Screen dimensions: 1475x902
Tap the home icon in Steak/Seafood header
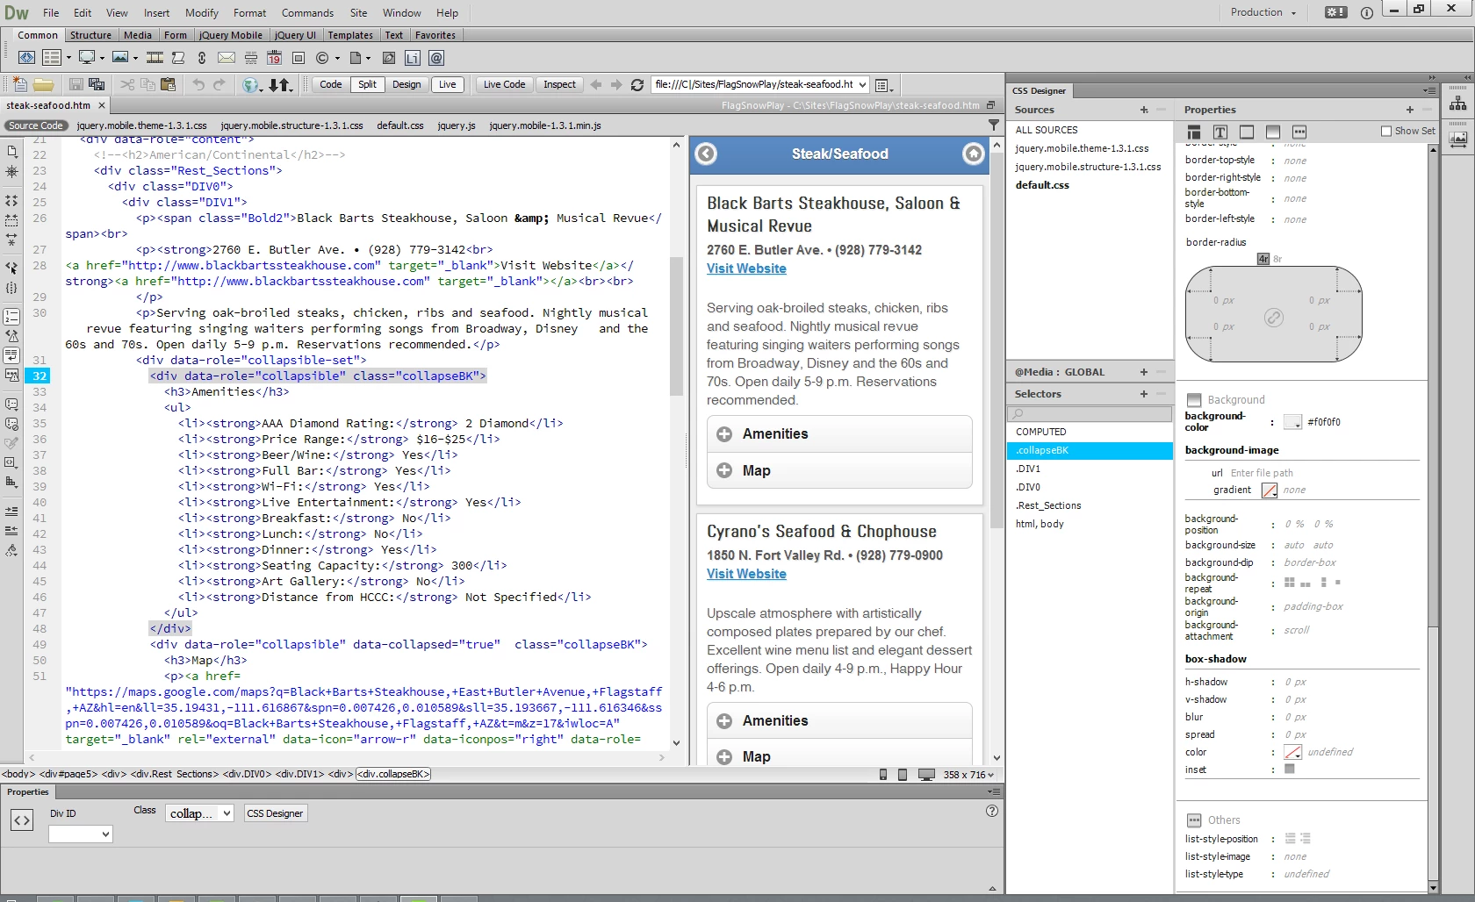pos(974,154)
